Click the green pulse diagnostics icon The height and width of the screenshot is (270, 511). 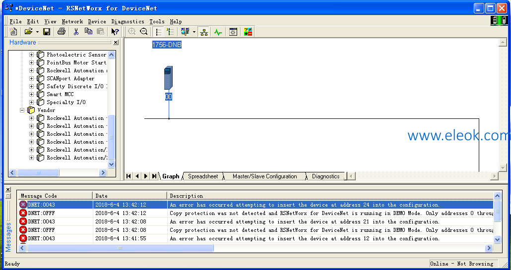pyautogui.click(x=218, y=32)
